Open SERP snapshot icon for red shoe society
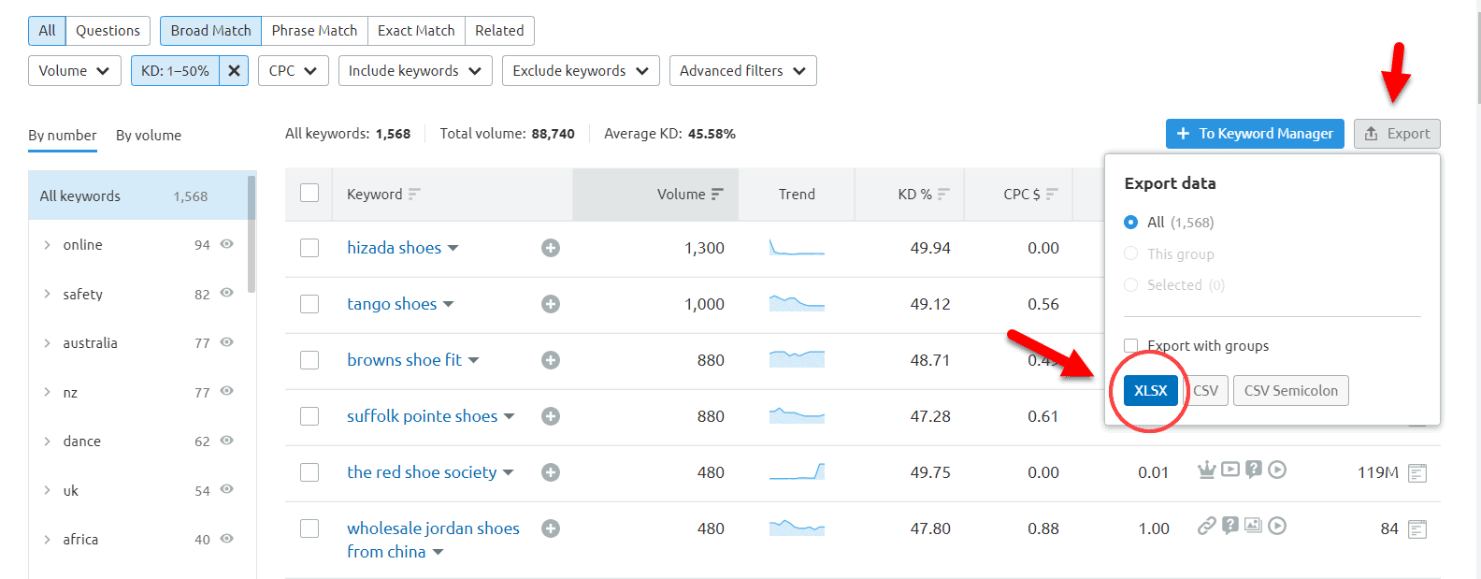 [x=1416, y=473]
